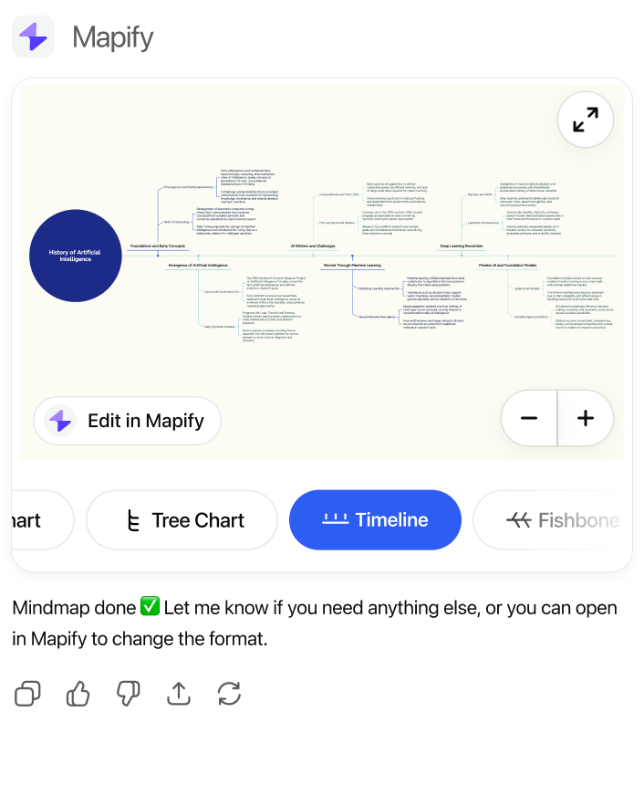The width and height of the screenshot is (644, 785).
Task: Share the response via upload icon
Action: 179,695
